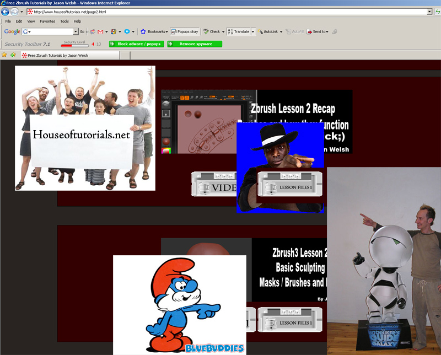Expand the Translate dropdown arrow
The width and height of the screenshot is (441, 355).
tap(253, 32)
